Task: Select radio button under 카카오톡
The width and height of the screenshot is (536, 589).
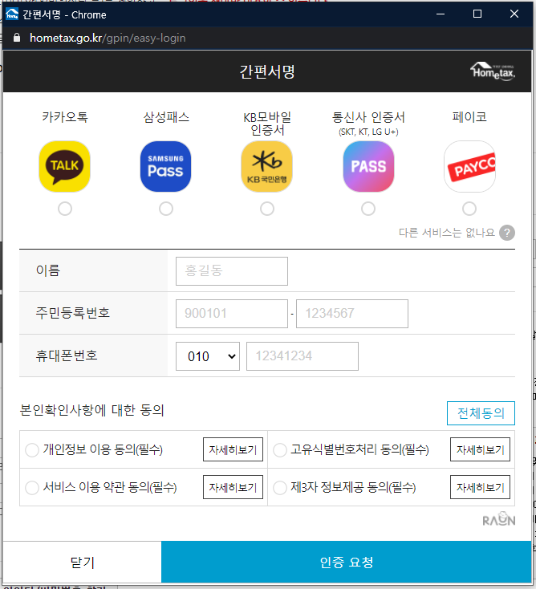Action: [65, 209]
